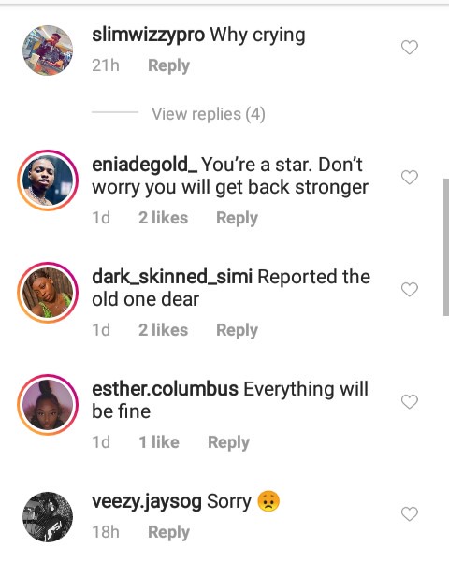Viewport: 449px width, 562px height.
Task: Open esther.columbus's story avatar
Action: tap(48, 405)
